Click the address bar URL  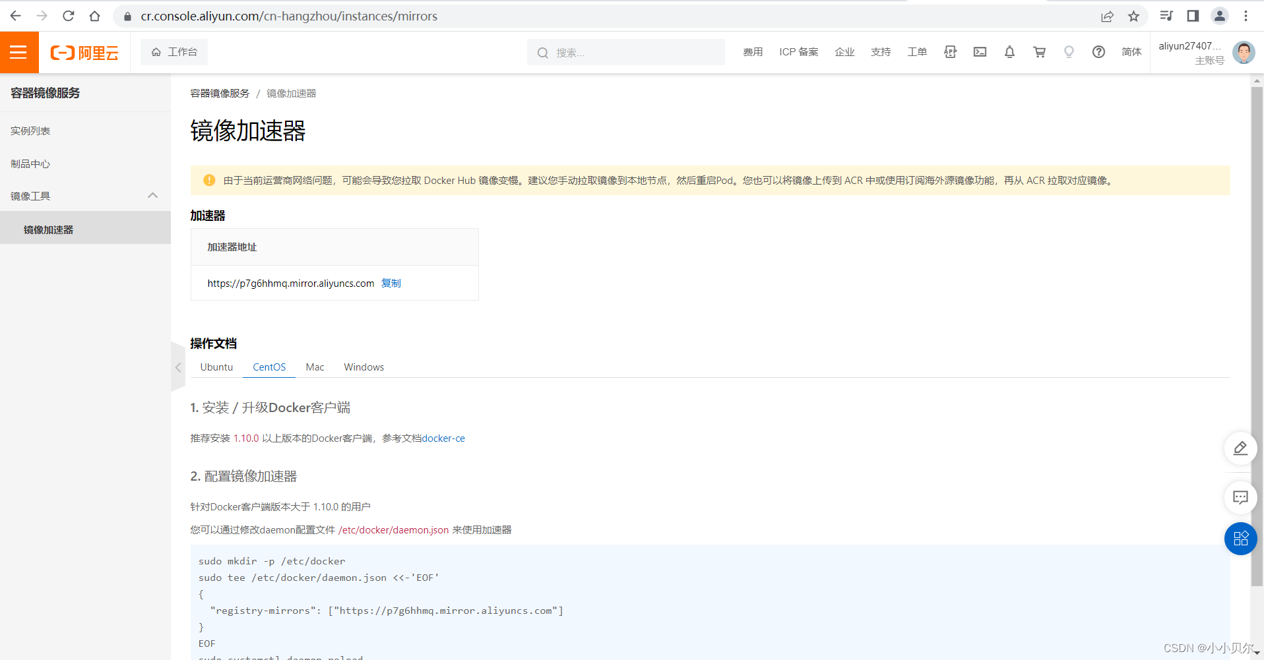coord(289,16)
